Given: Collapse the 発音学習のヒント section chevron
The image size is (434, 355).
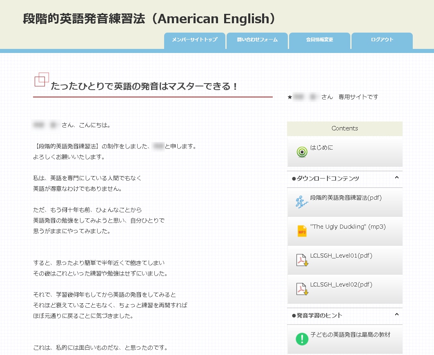Looking at the screenshot, I should [396, 315].
